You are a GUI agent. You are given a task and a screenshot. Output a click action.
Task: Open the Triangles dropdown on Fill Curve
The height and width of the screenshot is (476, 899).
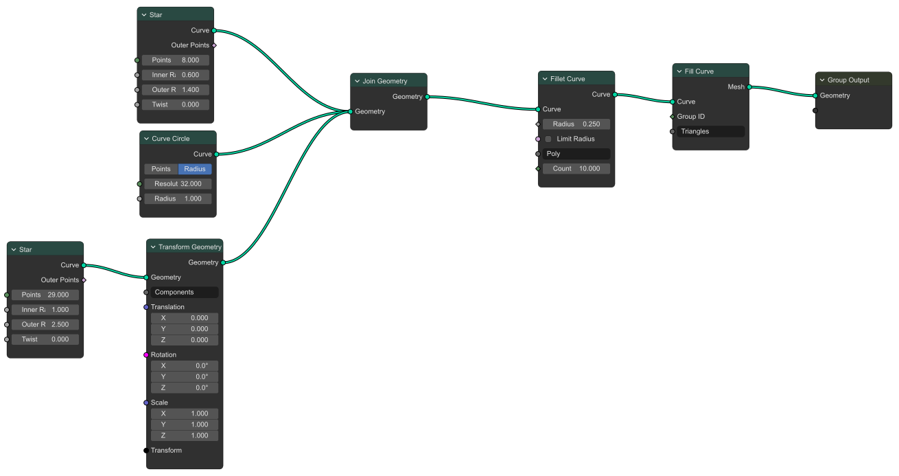point(711,131)
